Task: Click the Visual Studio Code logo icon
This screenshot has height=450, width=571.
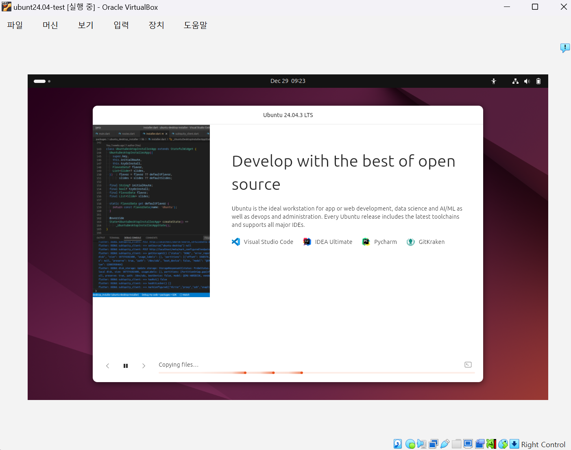Action: (x=236, y=242)
